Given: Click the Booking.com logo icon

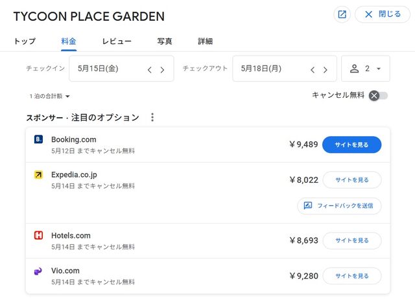Looking at the screenshot, I should click(39, 139).
